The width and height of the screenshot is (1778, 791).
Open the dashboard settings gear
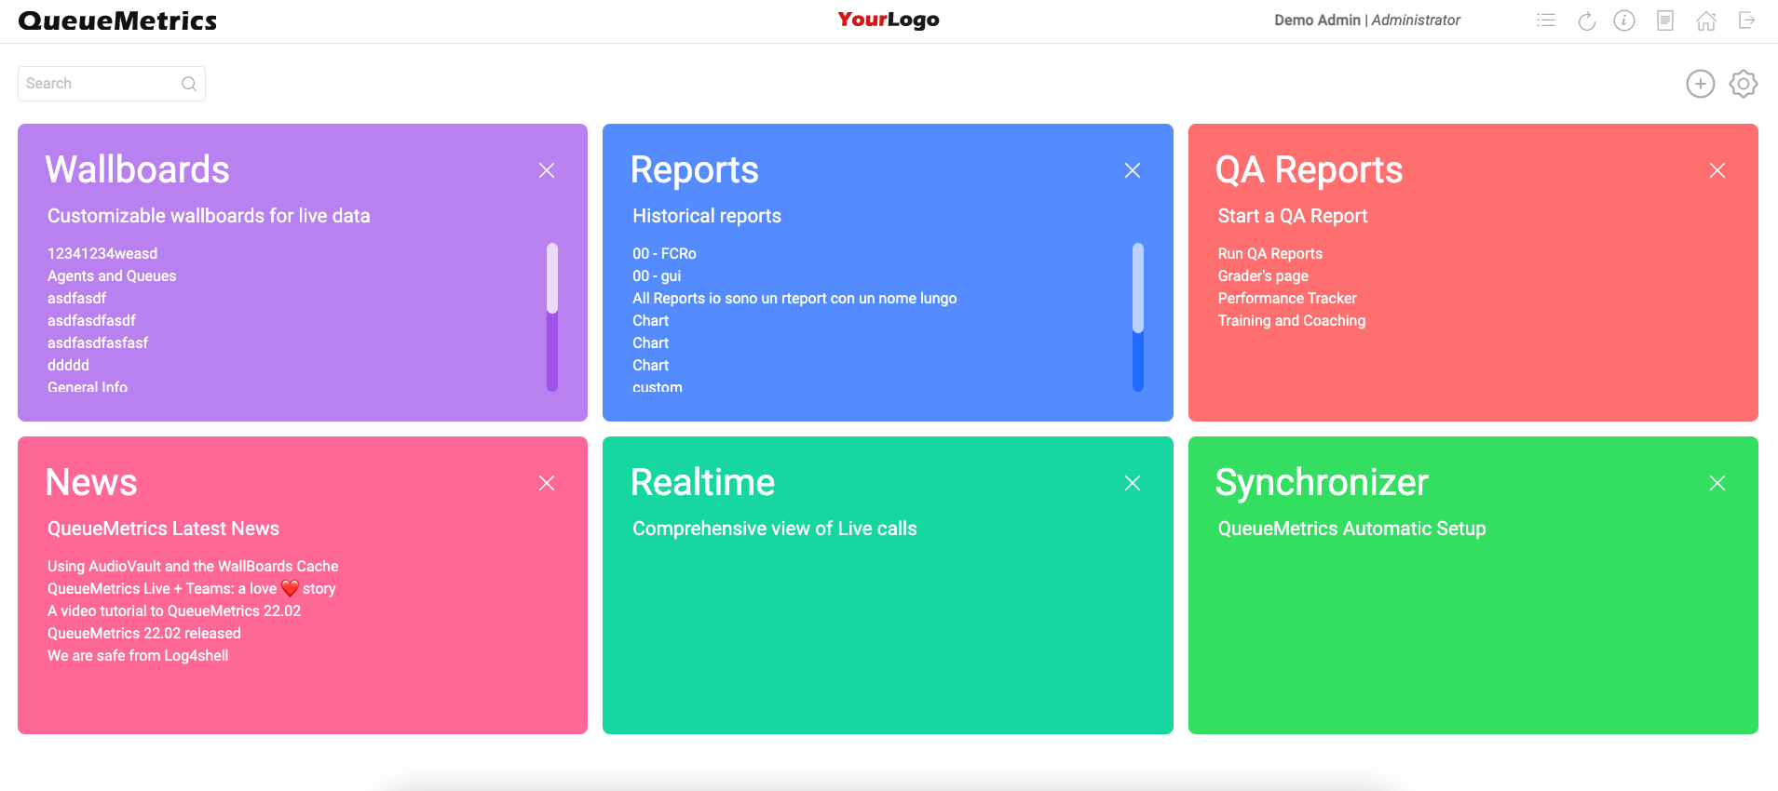point(1744,84)
